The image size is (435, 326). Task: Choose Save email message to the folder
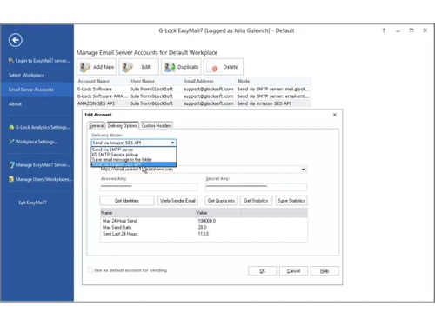pos(134,159)
